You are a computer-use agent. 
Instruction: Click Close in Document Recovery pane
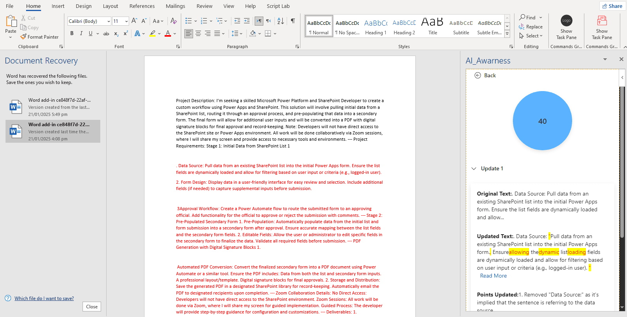(92, 306)
